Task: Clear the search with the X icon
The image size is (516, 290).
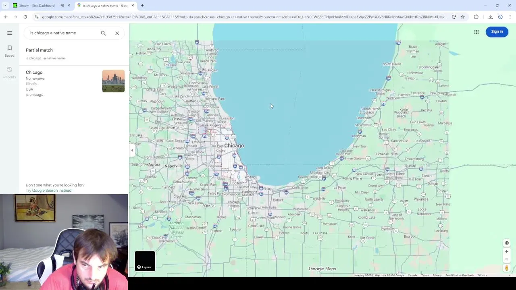Action: [117, 33]
